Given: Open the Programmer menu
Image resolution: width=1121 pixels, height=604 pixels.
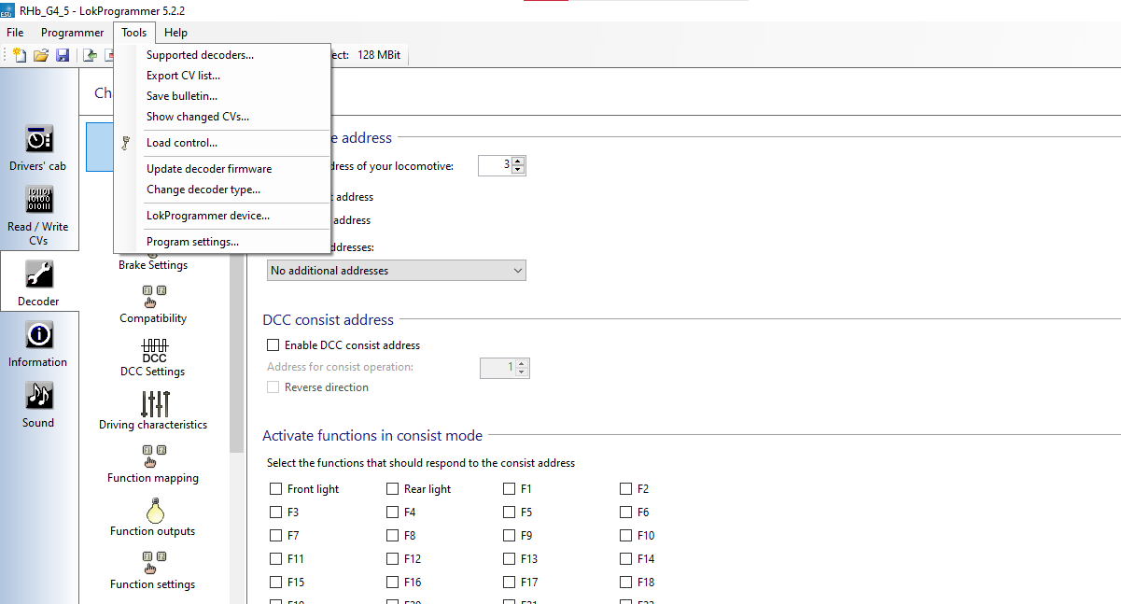Looking at the screenshot, I should pos(73,33).
